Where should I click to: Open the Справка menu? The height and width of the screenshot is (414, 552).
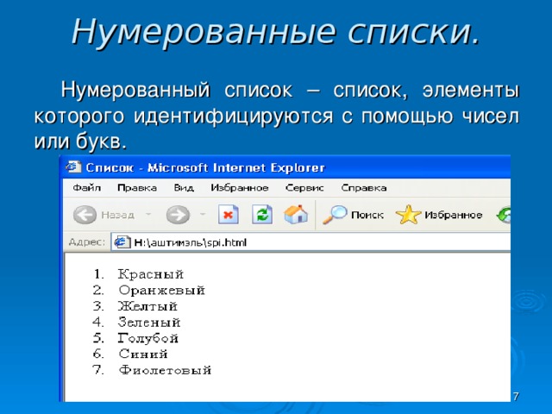[x=364, y=188]
